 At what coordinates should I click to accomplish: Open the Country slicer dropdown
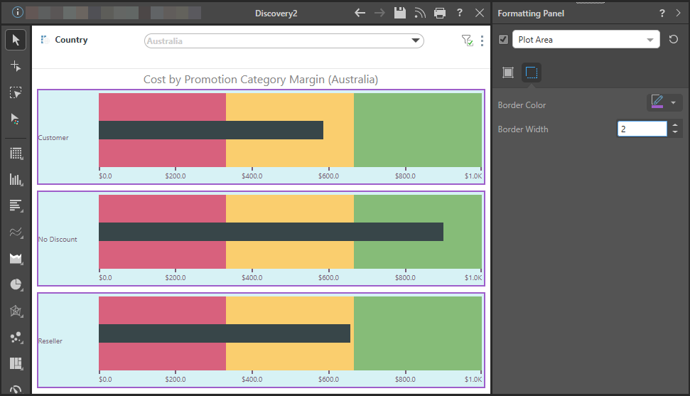416,41
